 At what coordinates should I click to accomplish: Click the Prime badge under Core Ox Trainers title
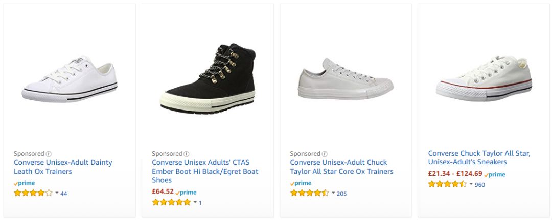pyautogui.click(x=301, y=183)
